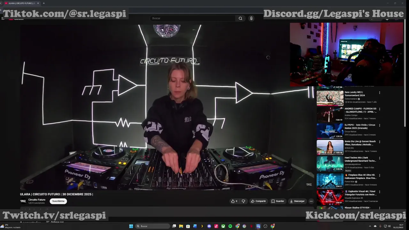Open Spotify from the taskbar

(x=230, y=226)
